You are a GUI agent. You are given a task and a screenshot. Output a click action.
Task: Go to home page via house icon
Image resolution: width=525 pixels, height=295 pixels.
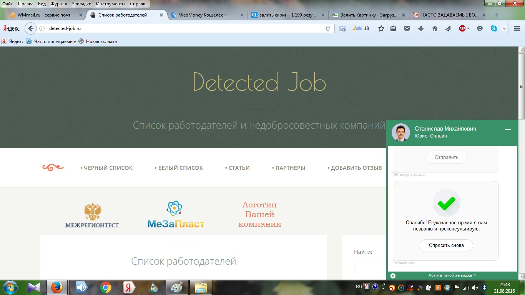435,28
